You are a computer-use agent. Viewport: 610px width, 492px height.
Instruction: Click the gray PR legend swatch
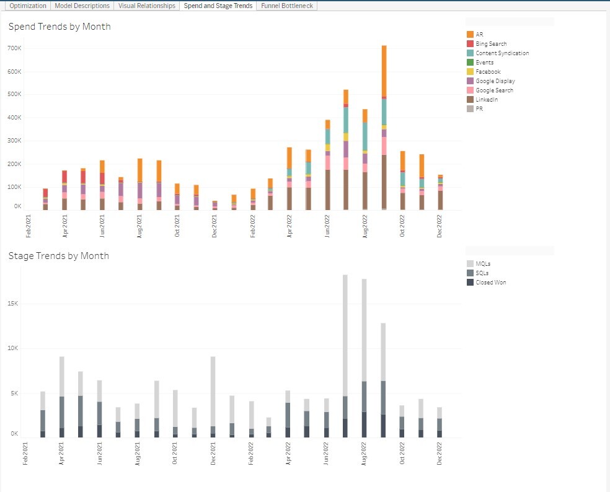click(x=470, y=109)
